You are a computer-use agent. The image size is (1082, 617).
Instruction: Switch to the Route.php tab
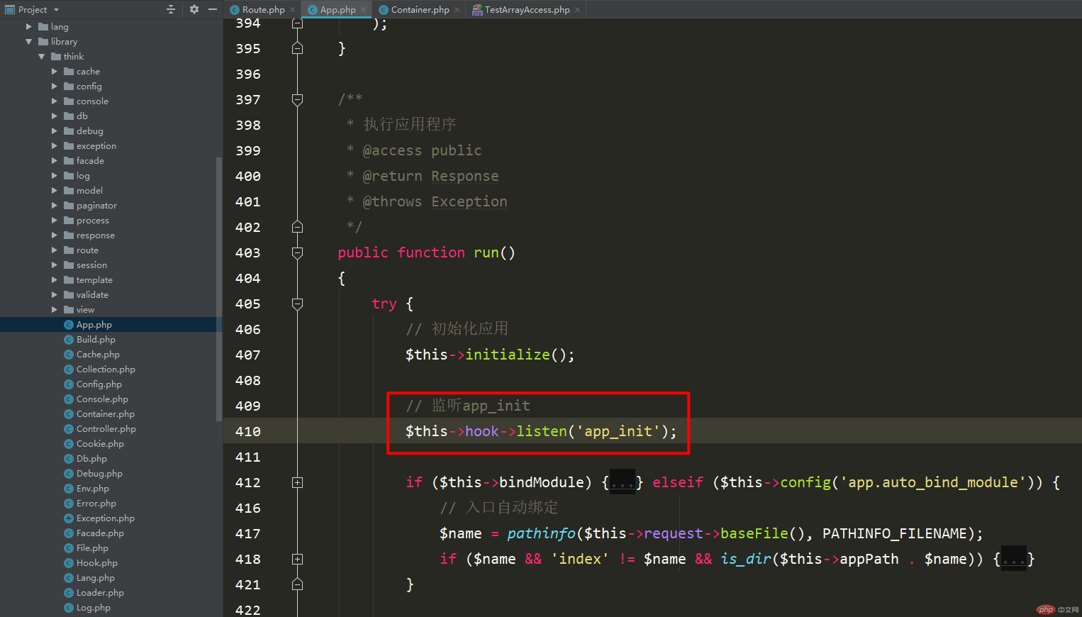(x=263, y=10)
